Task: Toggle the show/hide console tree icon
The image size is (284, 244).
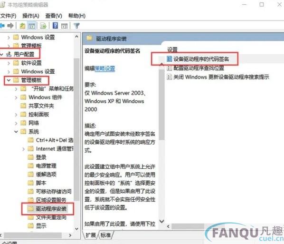Action: pos(32,26)
